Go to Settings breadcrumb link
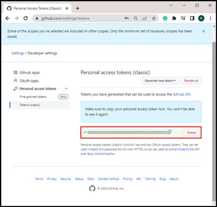 tap(18, 53)
